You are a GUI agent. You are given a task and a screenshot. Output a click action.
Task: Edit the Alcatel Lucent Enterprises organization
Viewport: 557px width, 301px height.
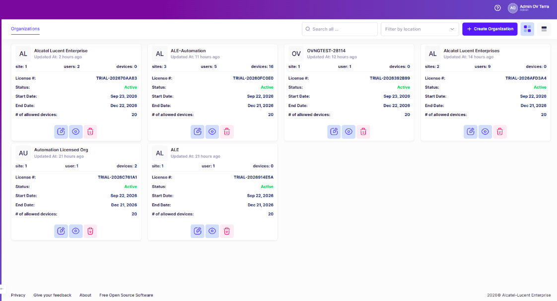[470, 132]
